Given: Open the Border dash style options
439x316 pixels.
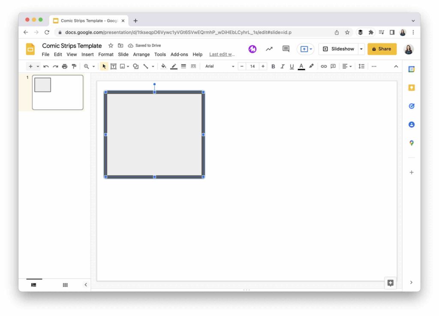Looking at the screenshot, I should (193, 66).
